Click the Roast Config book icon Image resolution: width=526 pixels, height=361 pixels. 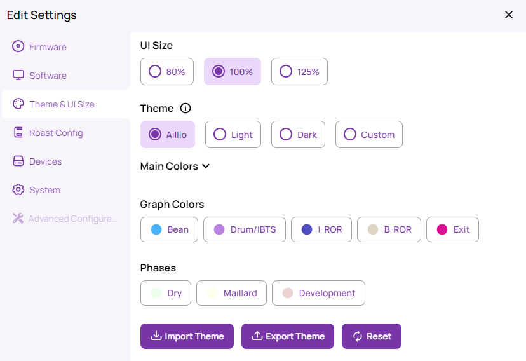[x=18, y=132]
